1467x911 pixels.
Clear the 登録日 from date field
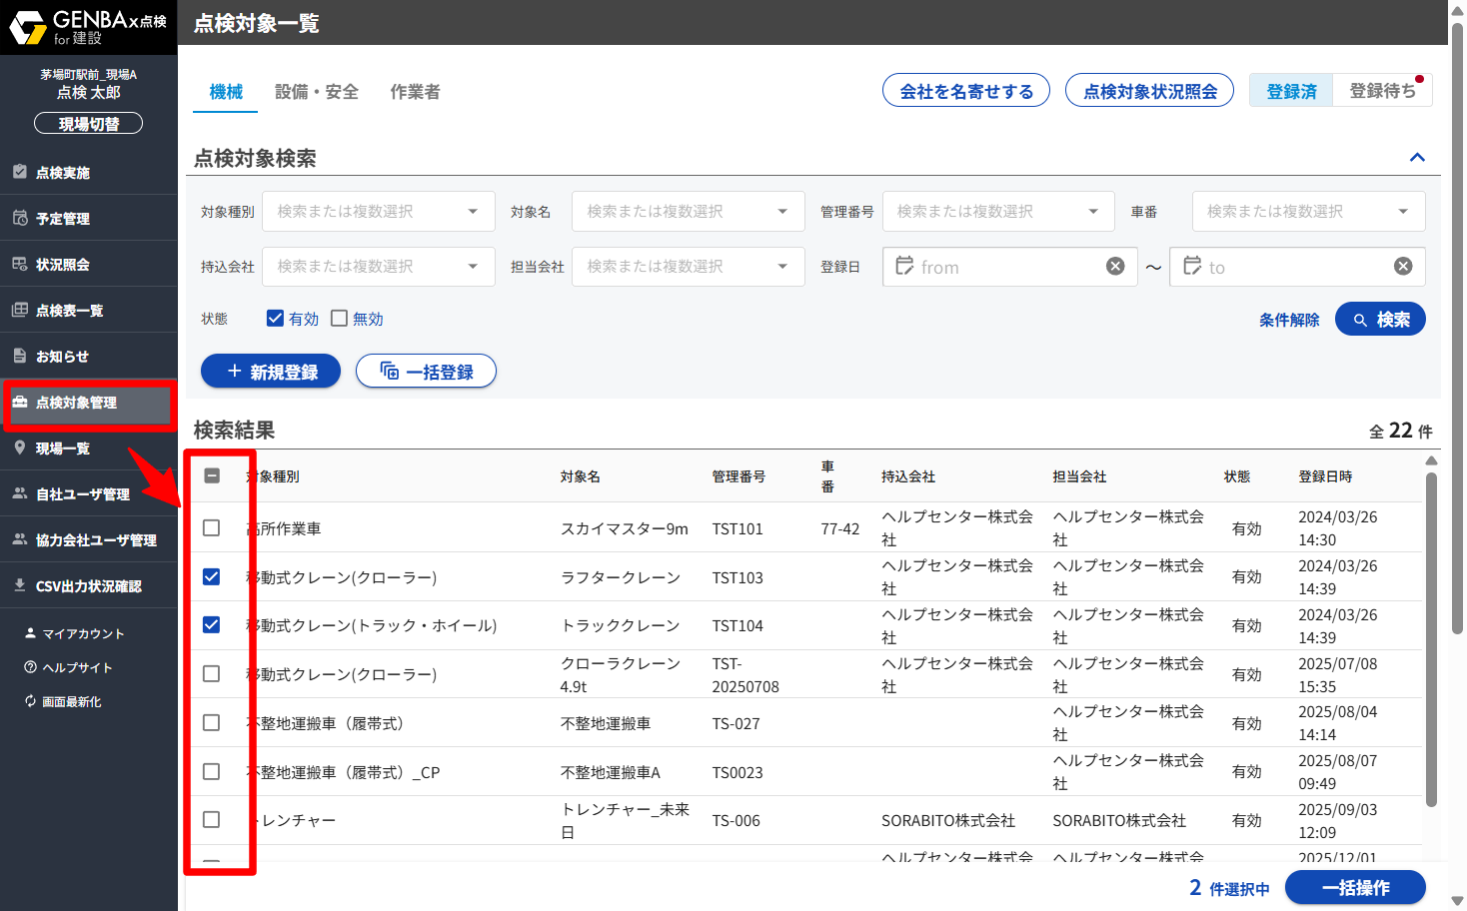click(x=1115, y=266)
